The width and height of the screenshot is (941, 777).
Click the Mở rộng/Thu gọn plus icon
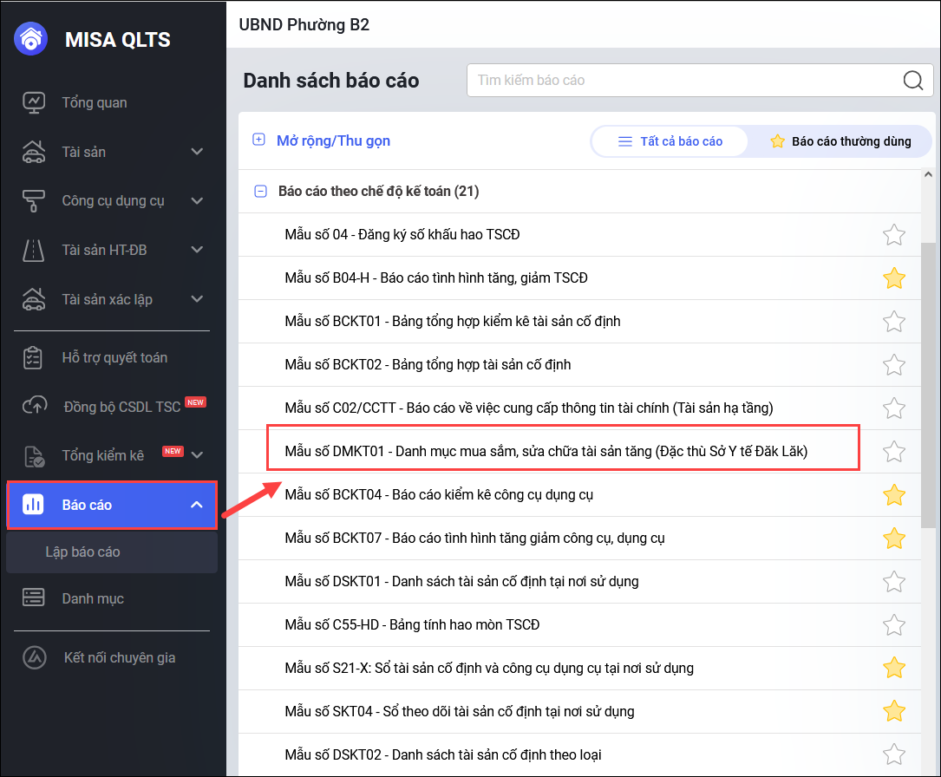tap(258, 140)
